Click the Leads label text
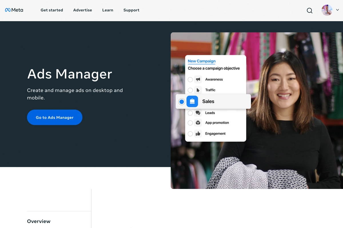Image resolution: width=343 pixels, height=228 pixels. coord(210,113)
